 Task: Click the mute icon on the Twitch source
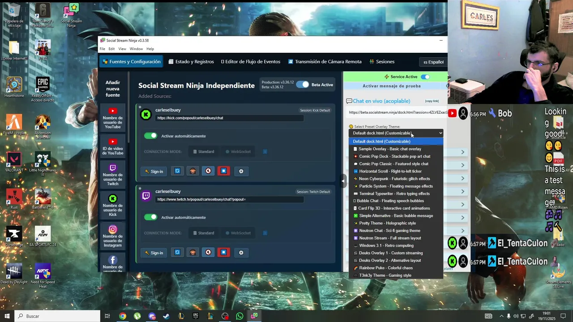(208, 252)
